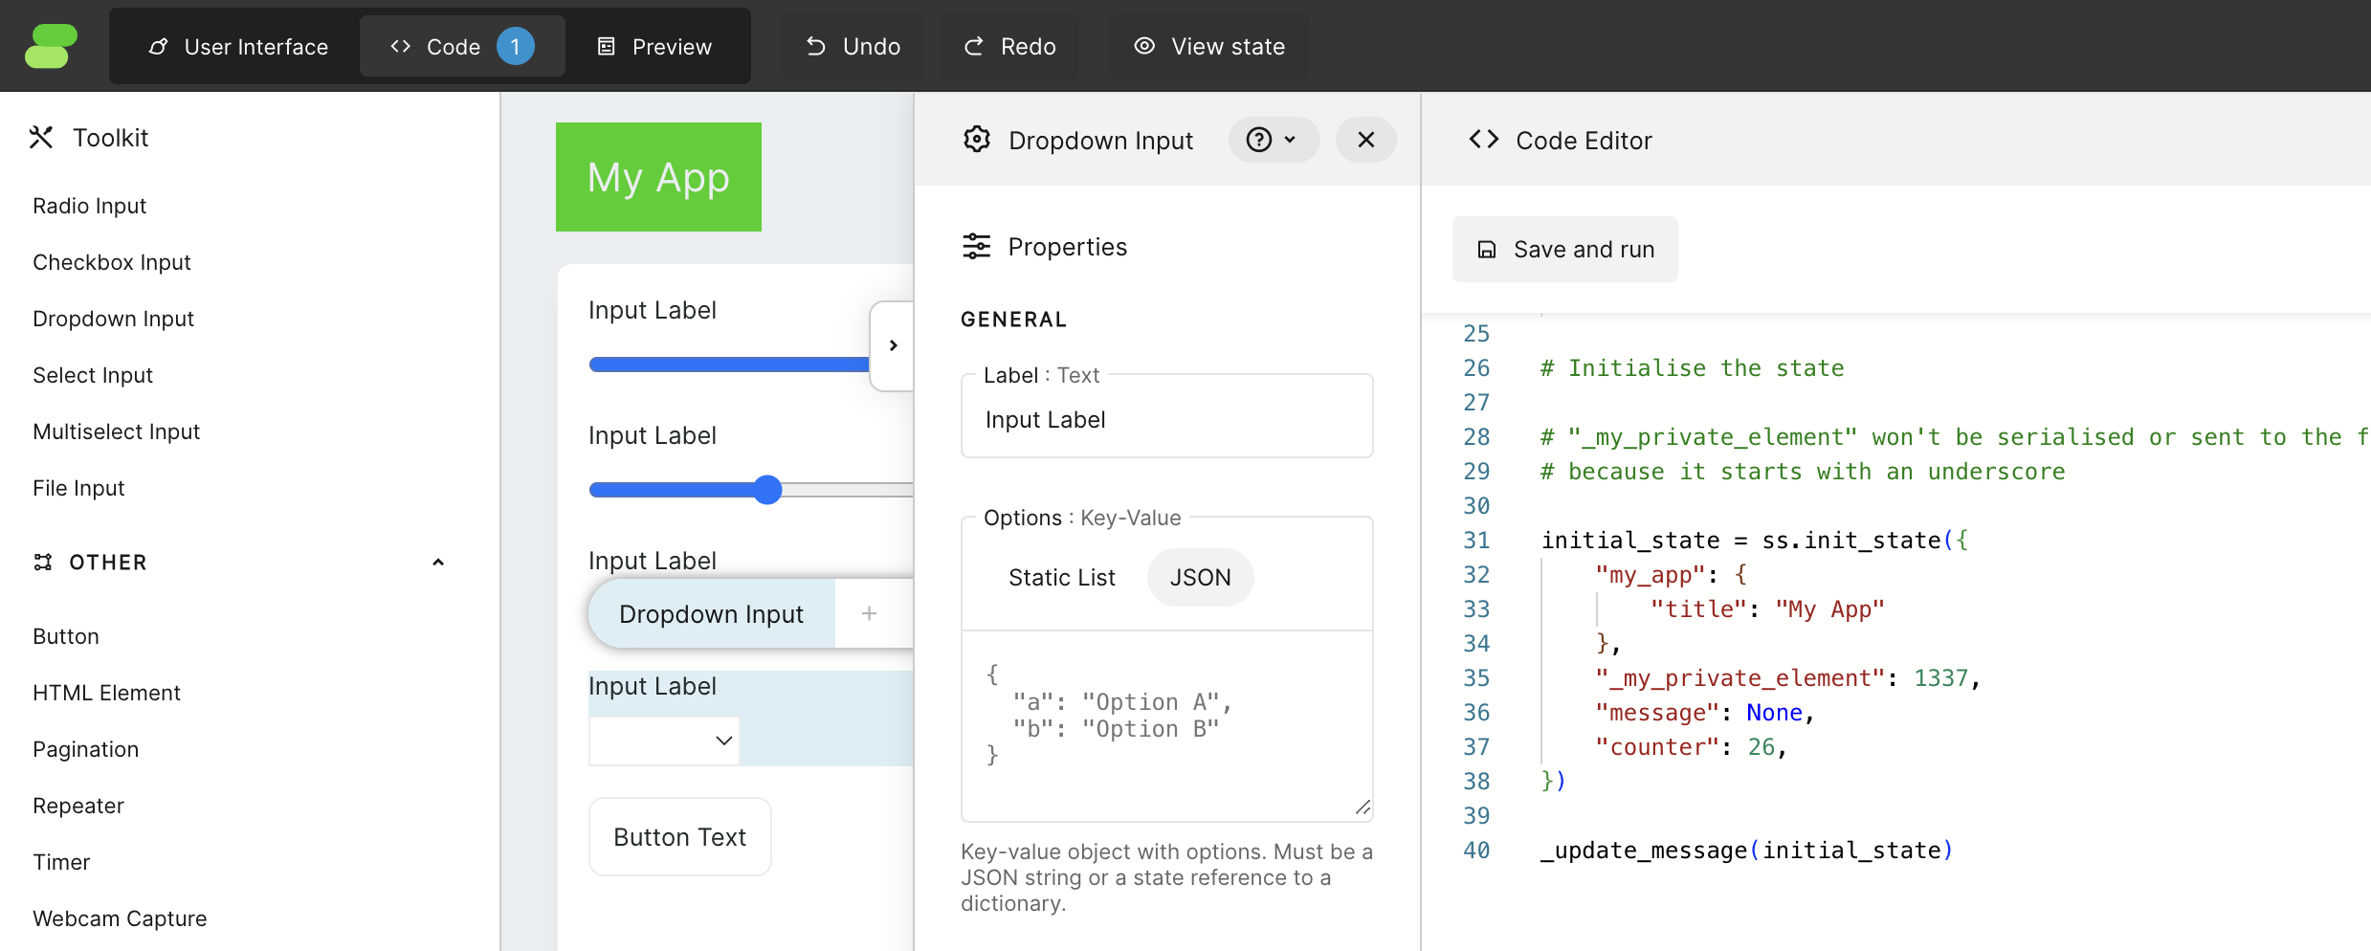Open the Dropdown Input settings gear

(x=976, y=139)
